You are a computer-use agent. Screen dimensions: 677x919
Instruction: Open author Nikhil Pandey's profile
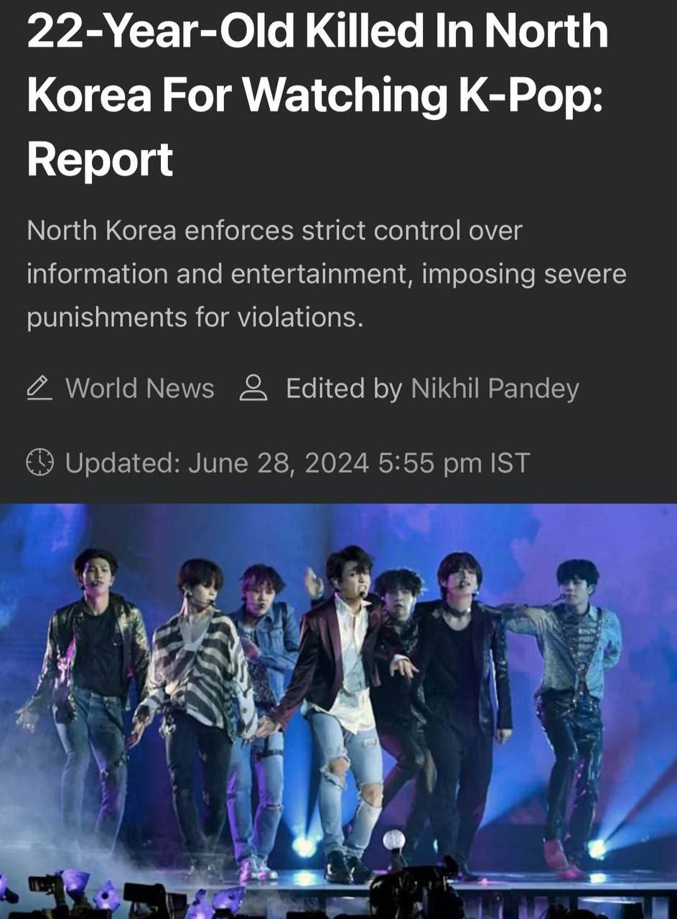coord(495,388)
